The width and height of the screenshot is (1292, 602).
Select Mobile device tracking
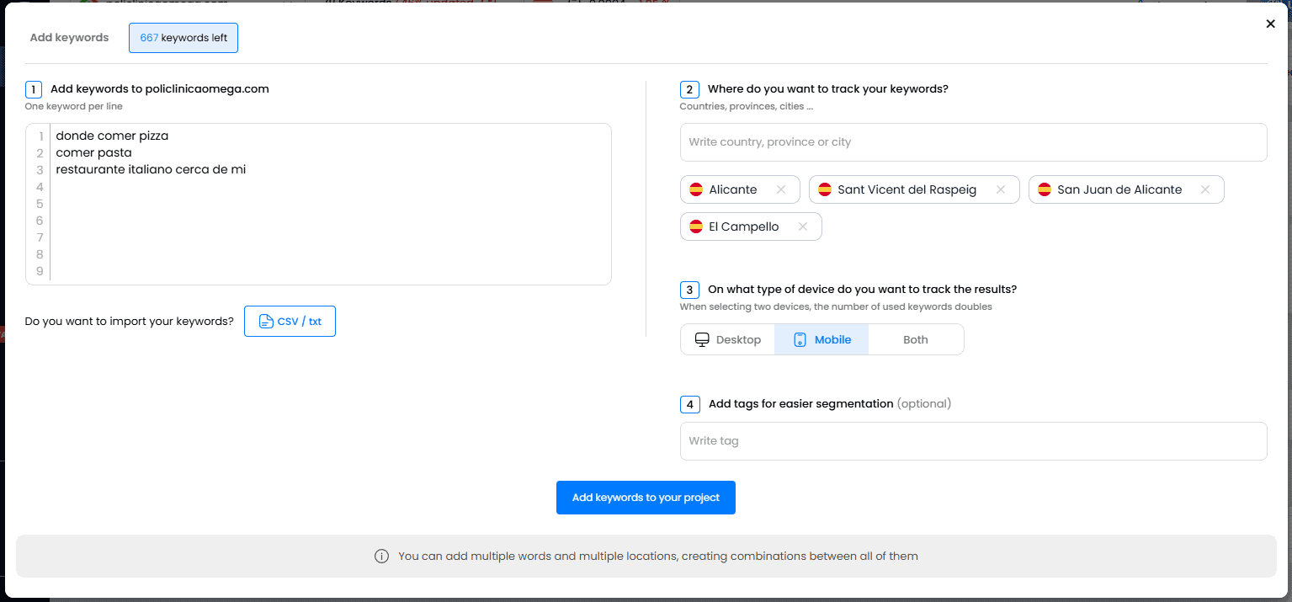coord(821,339)
